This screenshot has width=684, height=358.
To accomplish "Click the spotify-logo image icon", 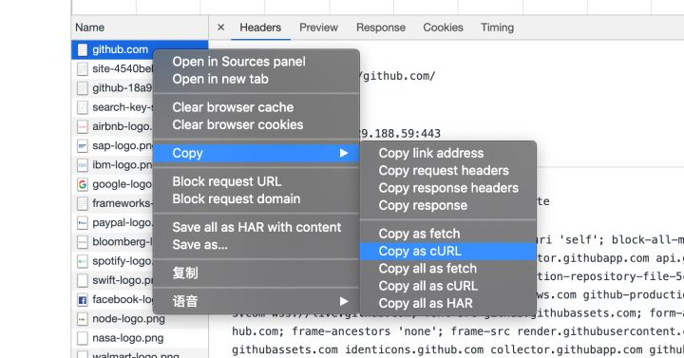I will [x=82, y=261].
